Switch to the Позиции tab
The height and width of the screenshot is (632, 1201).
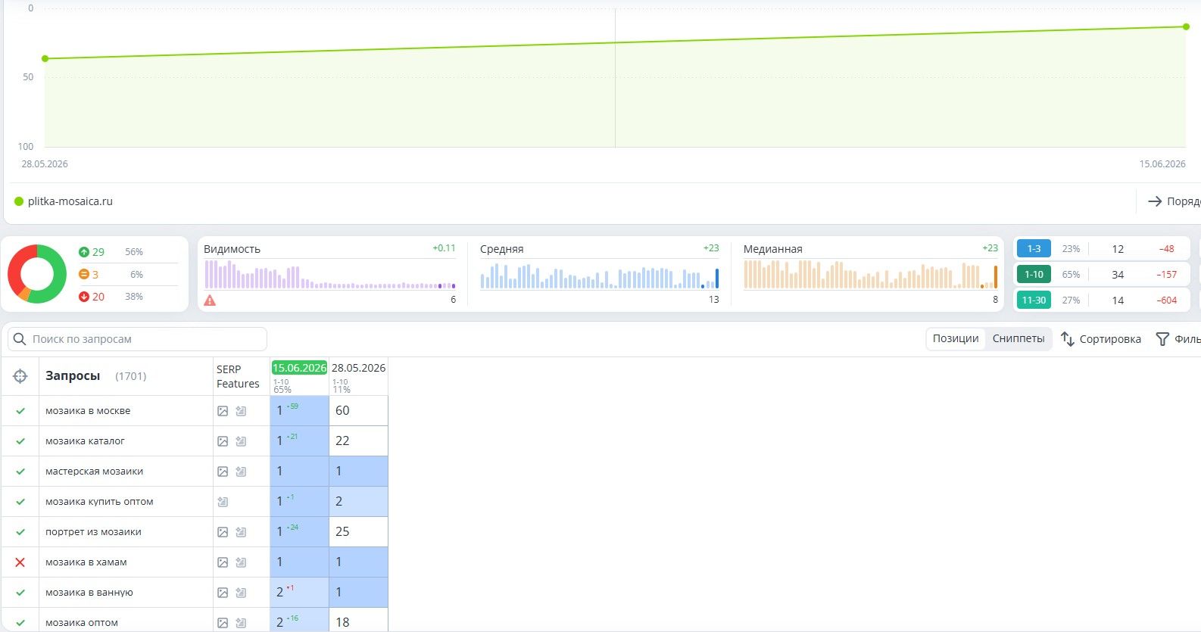coord(956,339)
